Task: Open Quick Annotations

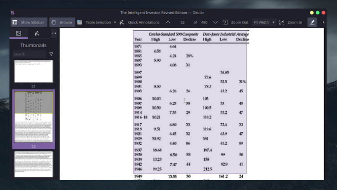Action: coord(139,22)
